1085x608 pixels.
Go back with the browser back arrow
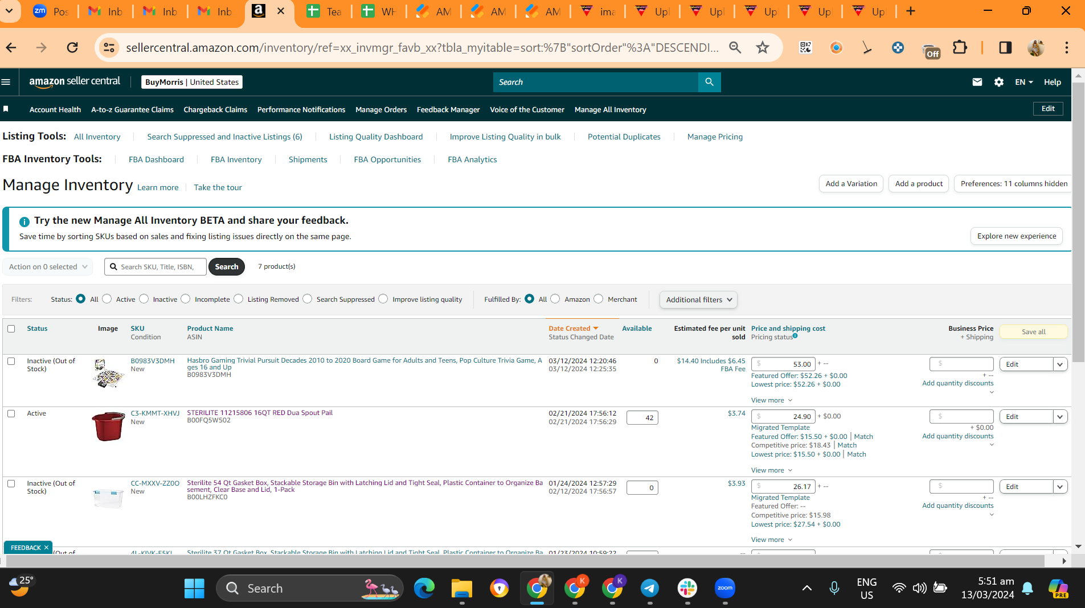[11, 47]
